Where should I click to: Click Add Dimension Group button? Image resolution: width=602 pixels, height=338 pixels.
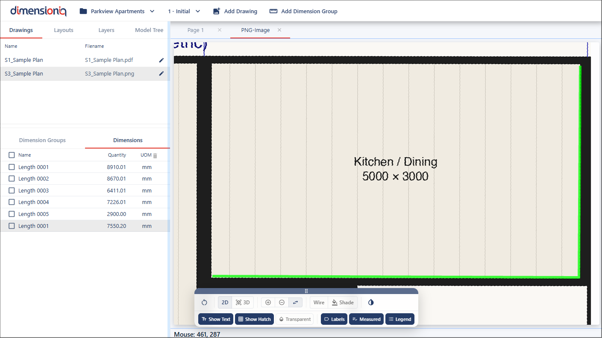point(303,12)
